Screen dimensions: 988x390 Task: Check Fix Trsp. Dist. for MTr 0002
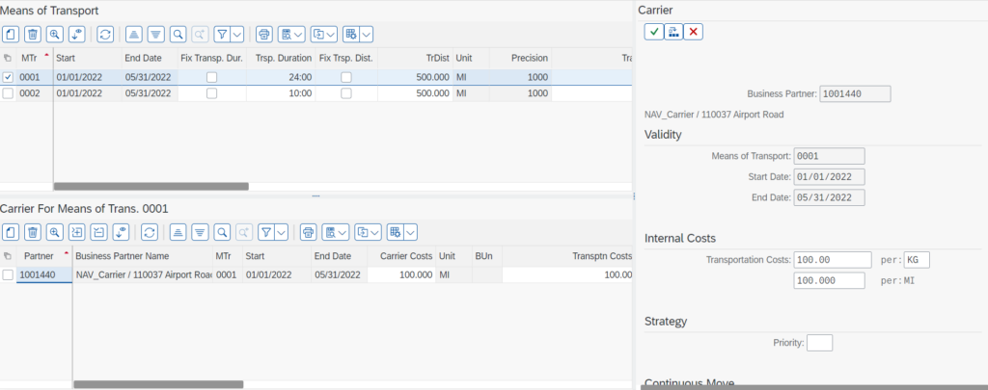[x=345, y=93]
